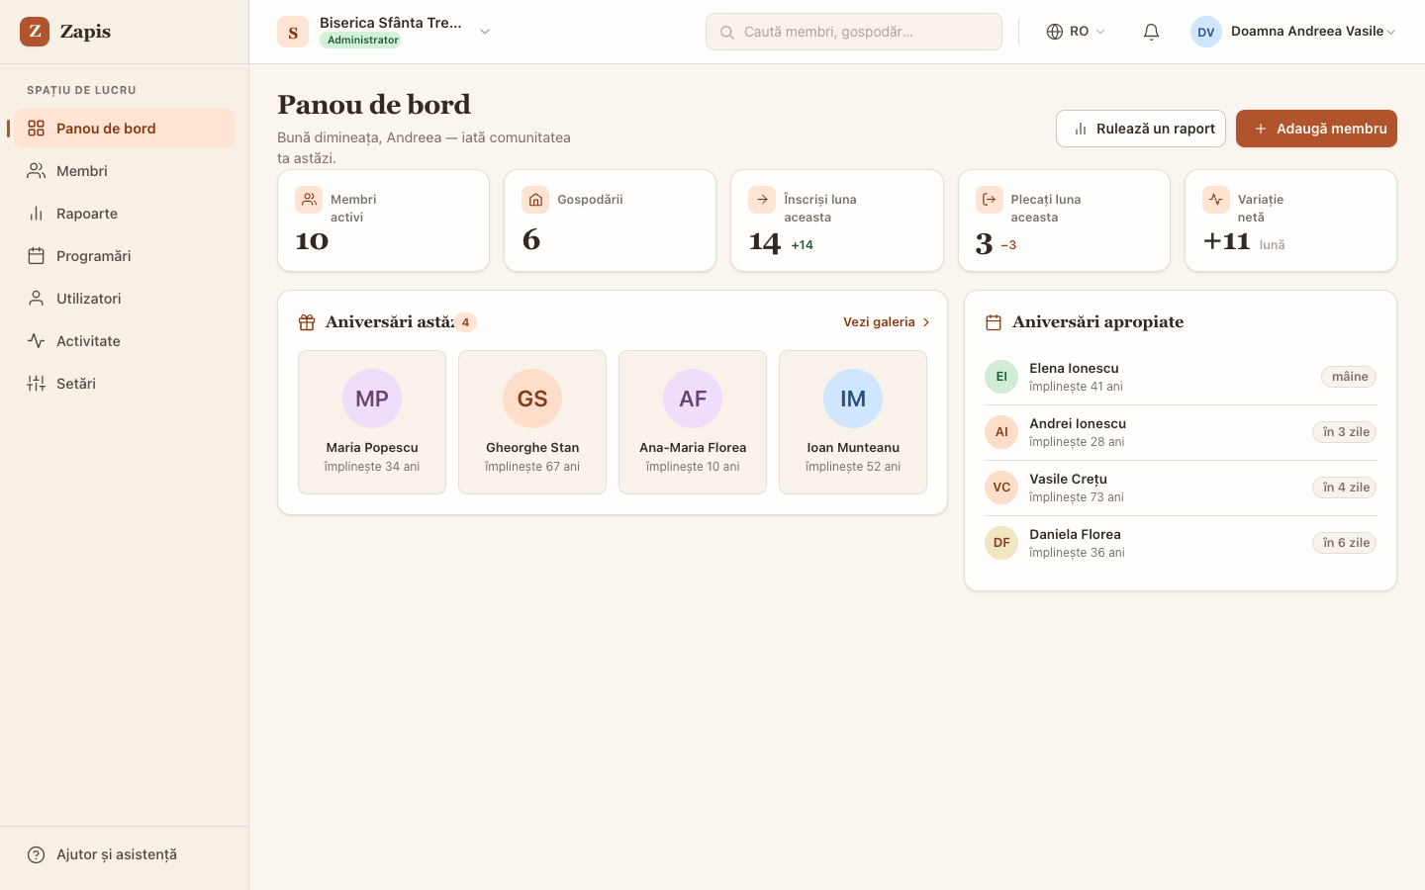The width and height of the screenshot is (1425, 890).
Task: Open the Vezi galeria link
Action: [887, 322]
